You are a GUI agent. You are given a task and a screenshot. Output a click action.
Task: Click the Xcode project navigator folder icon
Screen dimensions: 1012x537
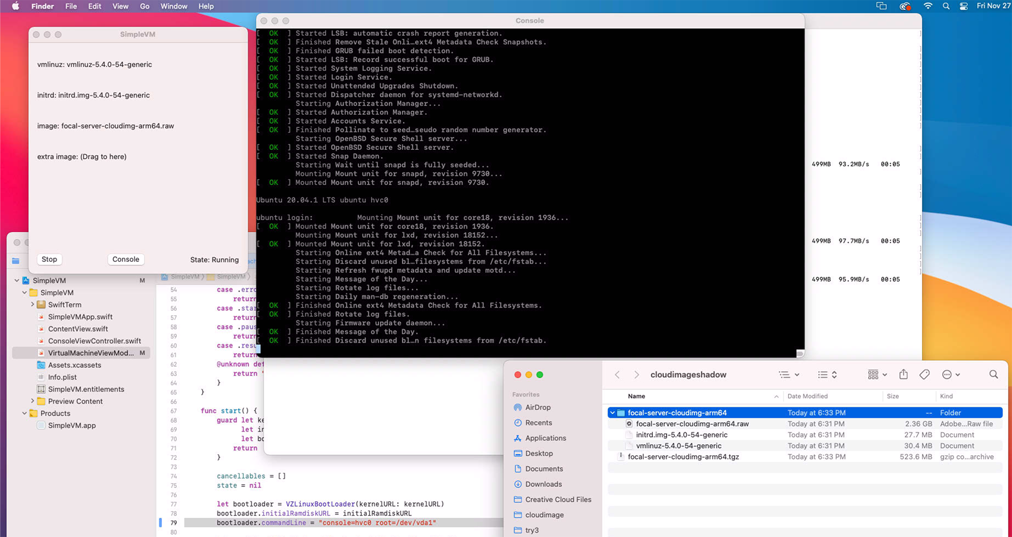pos(15,261)
